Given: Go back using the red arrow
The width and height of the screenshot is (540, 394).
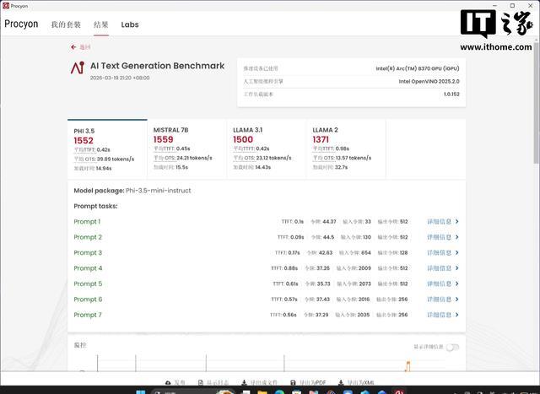Looking at the screenshot, I should click(x=73, y=47).
